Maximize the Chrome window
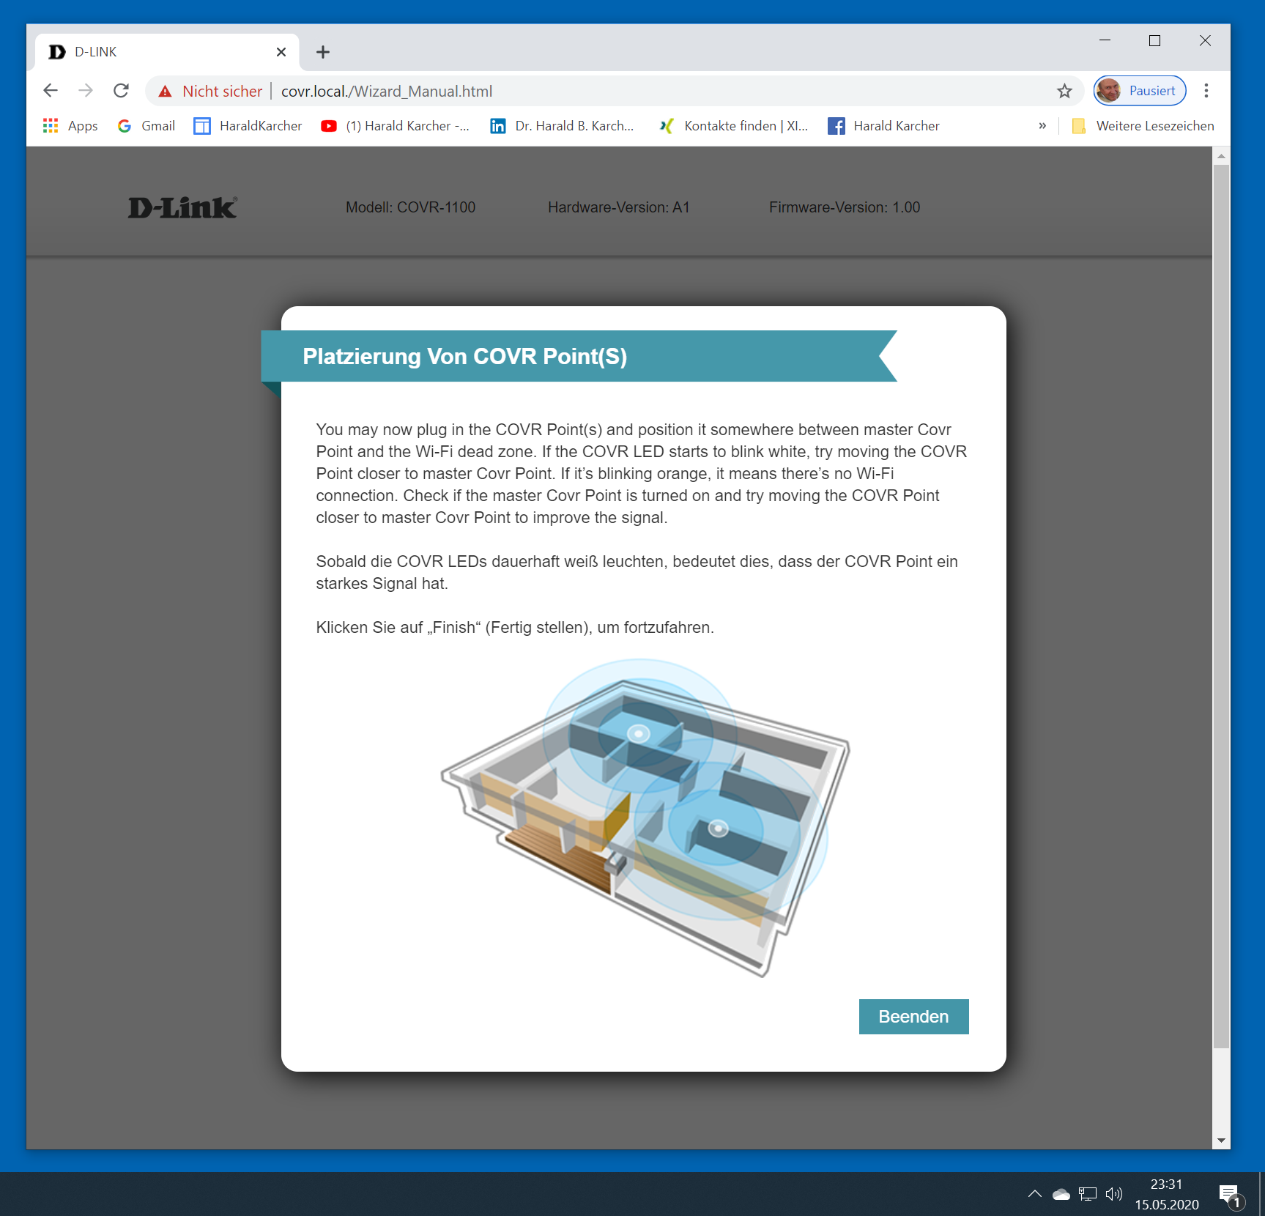1265x1216 pixels. click(1155, 40)
